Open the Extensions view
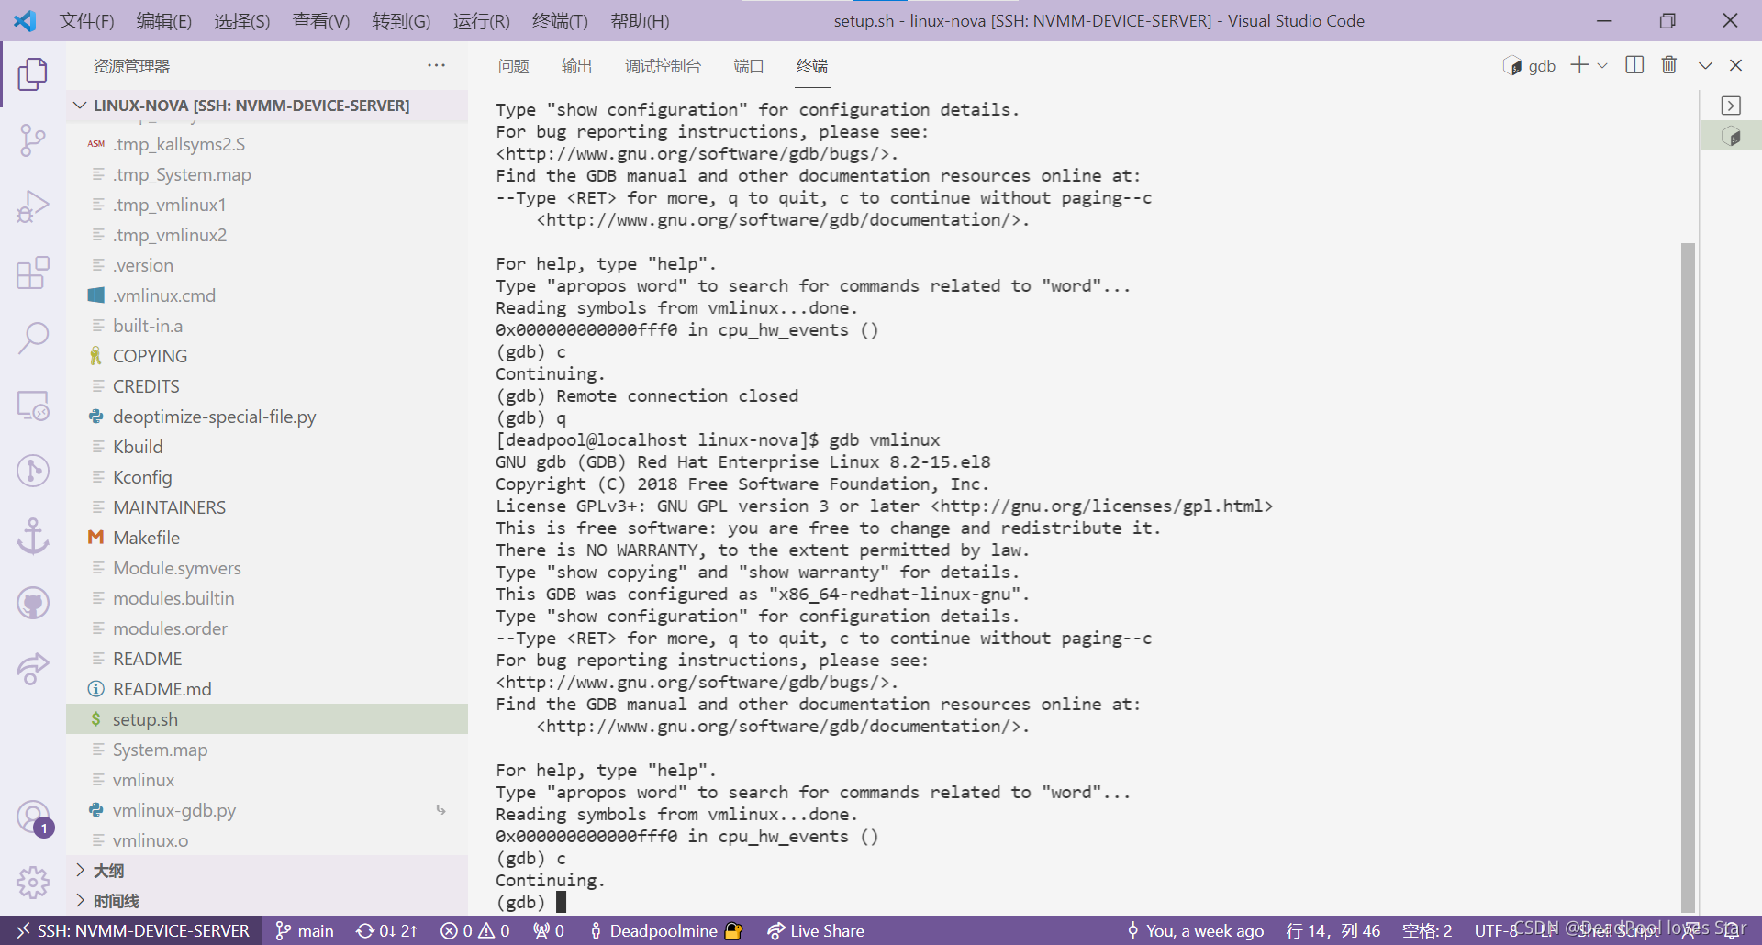The width and height of the screenshot is (1762, 945). pyautogui.click(x=33, y=272)
